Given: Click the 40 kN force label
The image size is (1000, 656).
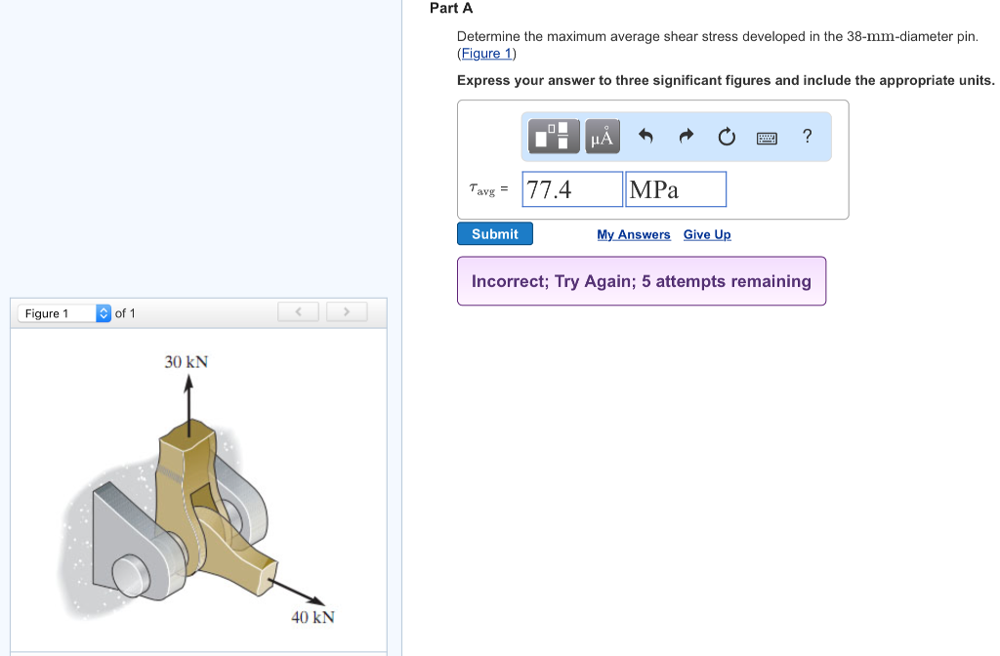Looking at the screenshot, I should (312, 617).
